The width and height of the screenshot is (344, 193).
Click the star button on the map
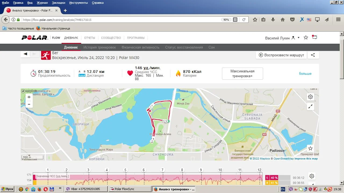point(310,148)
